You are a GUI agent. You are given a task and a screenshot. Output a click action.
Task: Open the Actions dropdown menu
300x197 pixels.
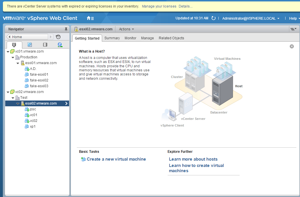pos(126,29)
